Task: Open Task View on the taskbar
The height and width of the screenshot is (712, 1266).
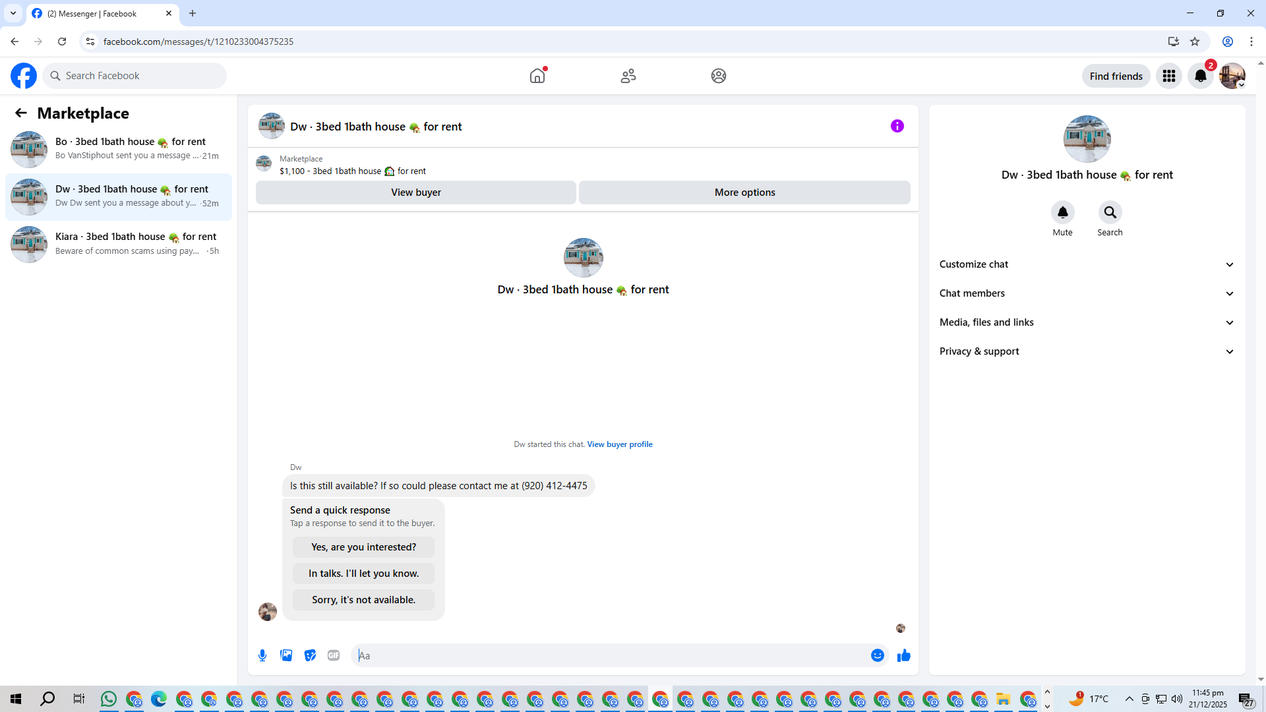Action: (78, 699)
